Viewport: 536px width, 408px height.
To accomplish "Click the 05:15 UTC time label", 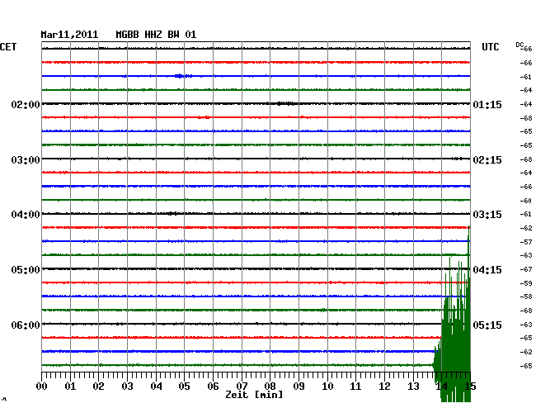I will tap(487, 325).
